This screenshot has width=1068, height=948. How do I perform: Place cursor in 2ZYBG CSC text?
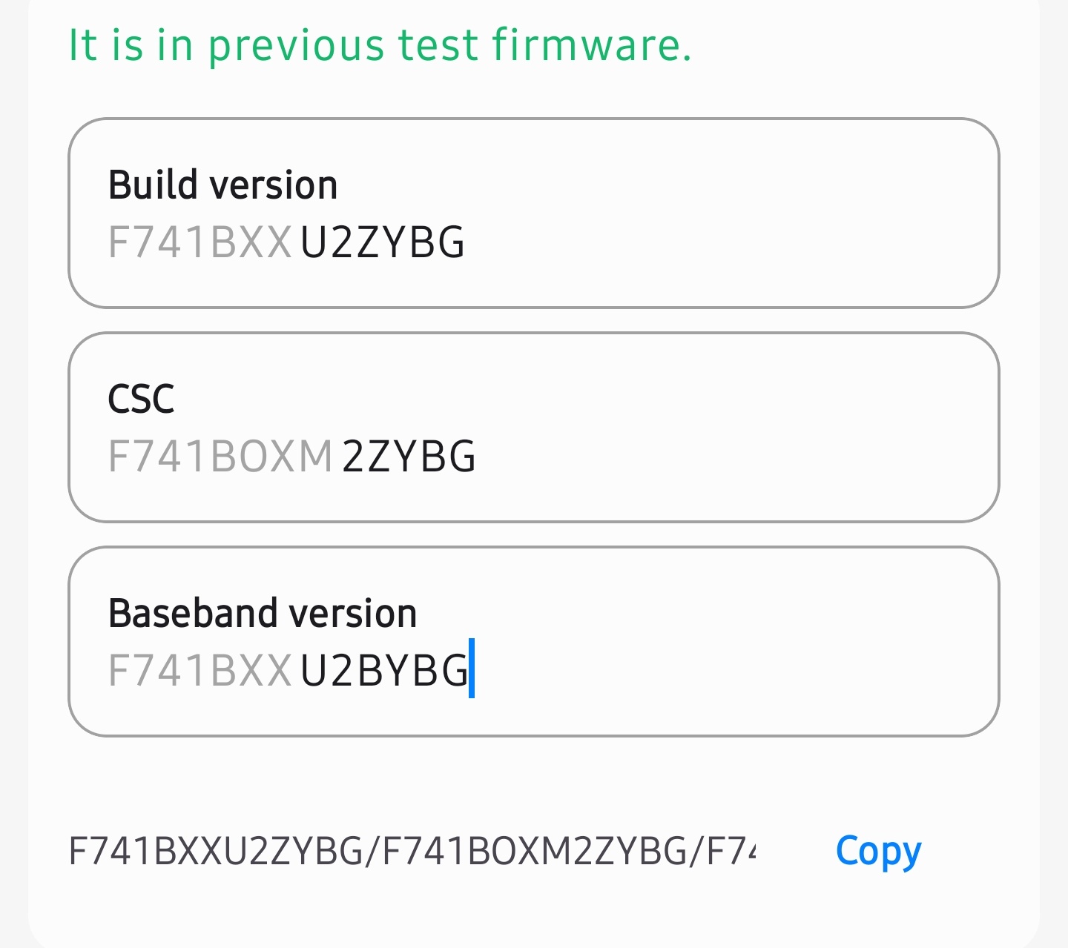coord(409,457)
